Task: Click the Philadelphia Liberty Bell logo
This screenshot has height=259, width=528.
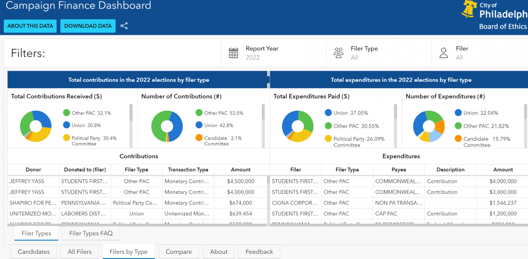Action: point(469,9)
